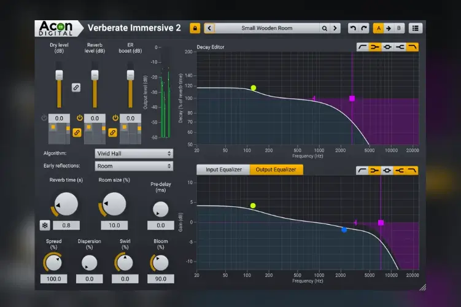461x307 pixels.
Task: Click Reverb time value 0.8
Action: coord(66,225)
